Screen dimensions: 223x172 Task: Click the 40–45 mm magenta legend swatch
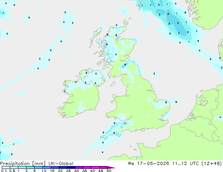click(95, 167)
